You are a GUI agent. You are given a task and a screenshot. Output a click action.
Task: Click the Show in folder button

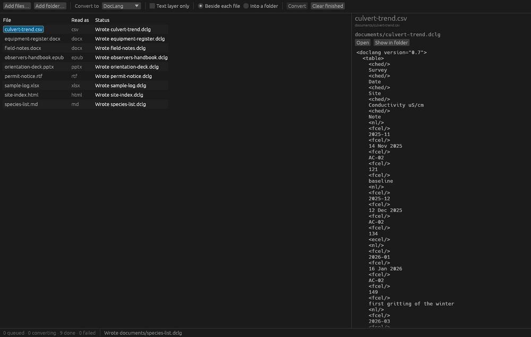point(391,42)
